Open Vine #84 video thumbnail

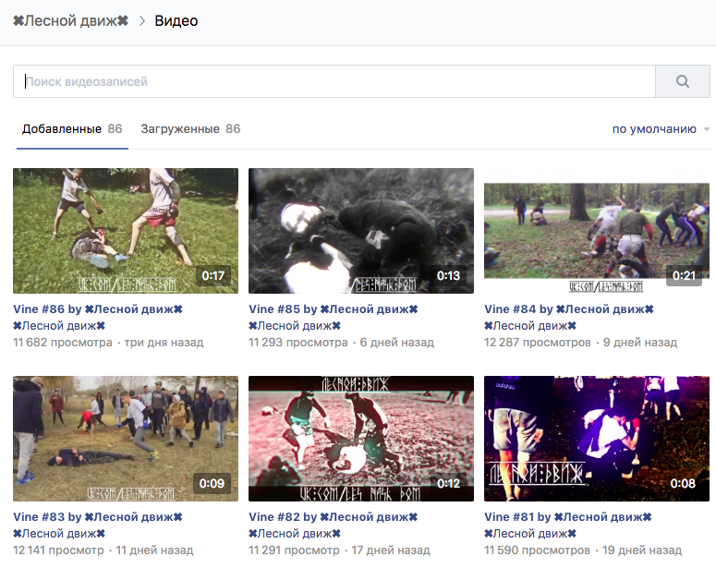(x=597, y=231)
